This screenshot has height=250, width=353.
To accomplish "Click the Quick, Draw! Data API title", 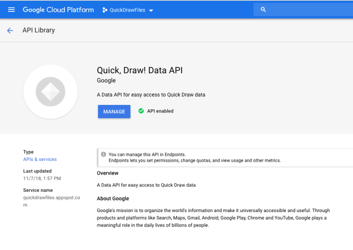I will coord(139,70).
